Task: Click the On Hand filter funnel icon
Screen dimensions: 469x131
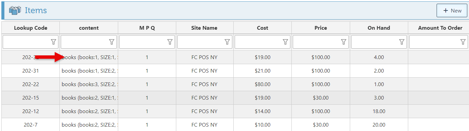Action: (401, 42)
